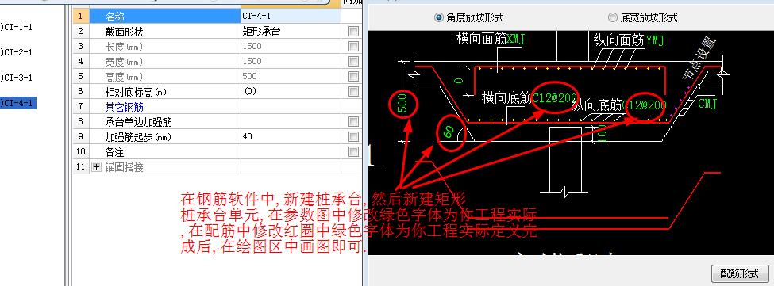This screenshot has height=286, width=774.
Task: Click the 相对底标高 value (0)
Action: click(x=291, y=91)
